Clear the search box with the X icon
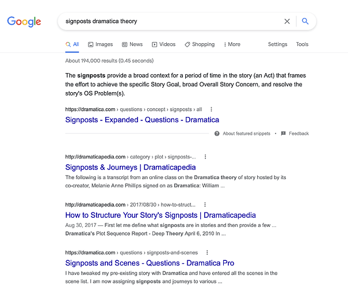This screenshot has width=348, height=288. point(287,21)
